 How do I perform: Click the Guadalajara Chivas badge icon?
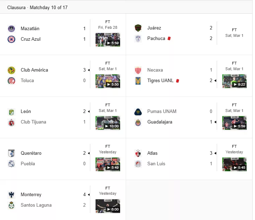click(x=138, y=122)
